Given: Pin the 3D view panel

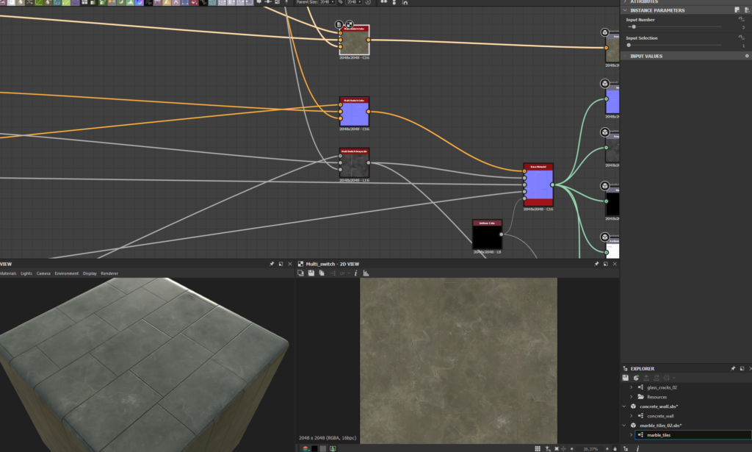Looking at the screenshot, I should click(272, 264).
